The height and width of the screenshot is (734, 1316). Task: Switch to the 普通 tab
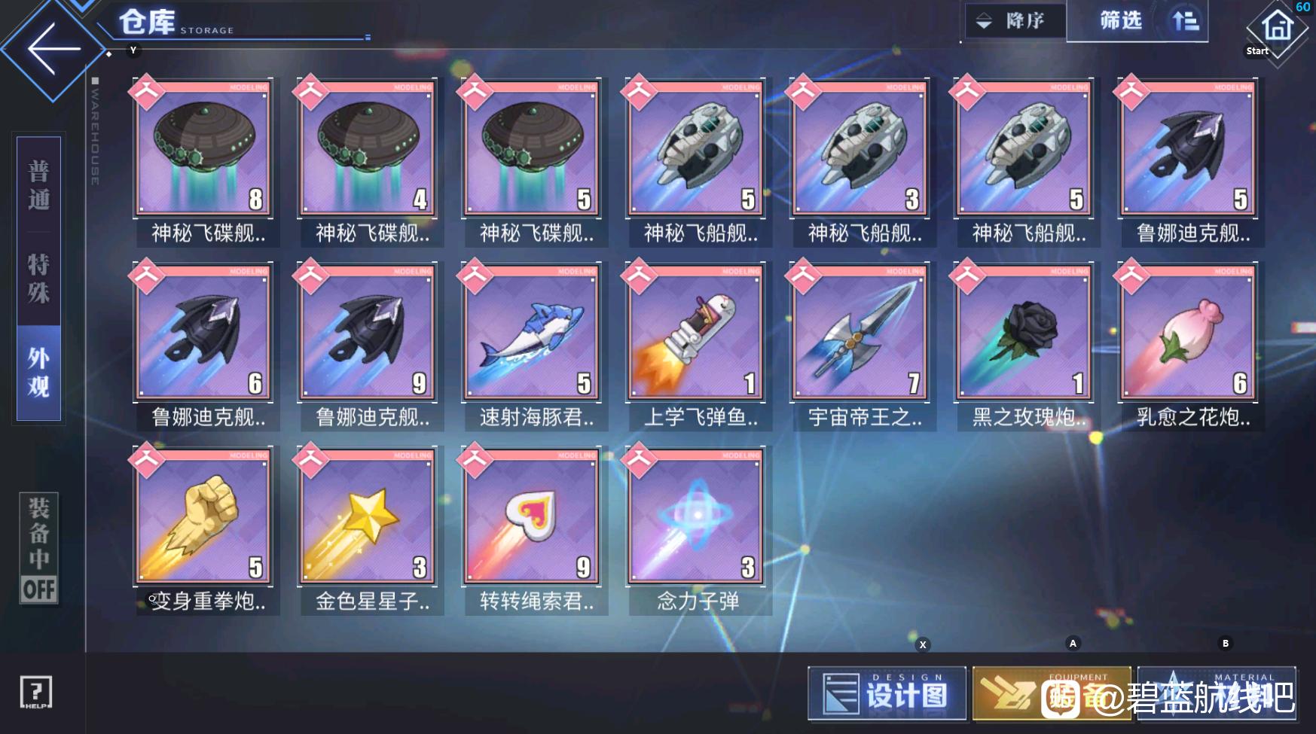coord(38,184)
